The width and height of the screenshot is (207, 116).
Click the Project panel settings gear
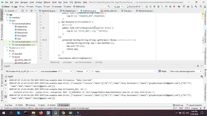point(31,11)
